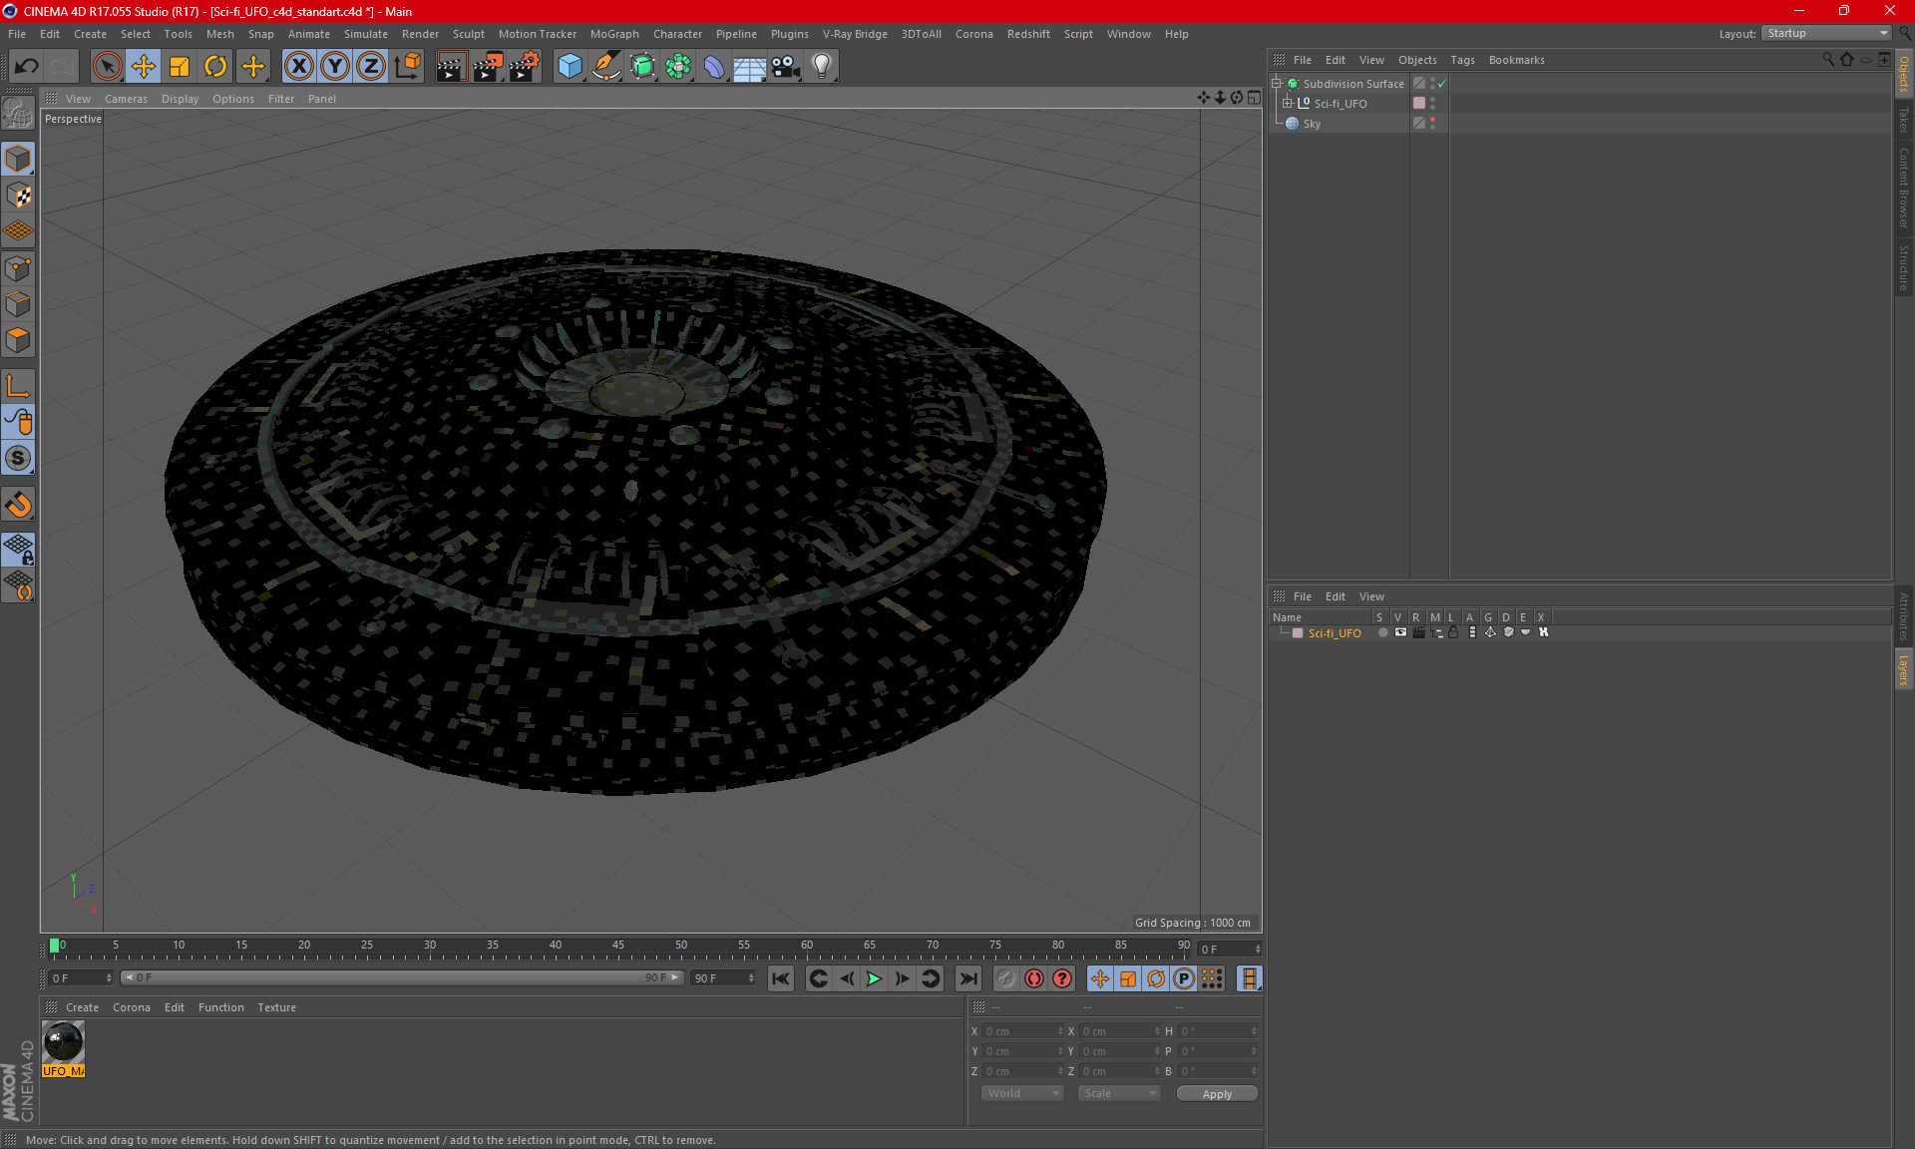Enable Polygons mode in left toolbar
Screen dimensions: 1915x1149
click(x=18, y=340)
